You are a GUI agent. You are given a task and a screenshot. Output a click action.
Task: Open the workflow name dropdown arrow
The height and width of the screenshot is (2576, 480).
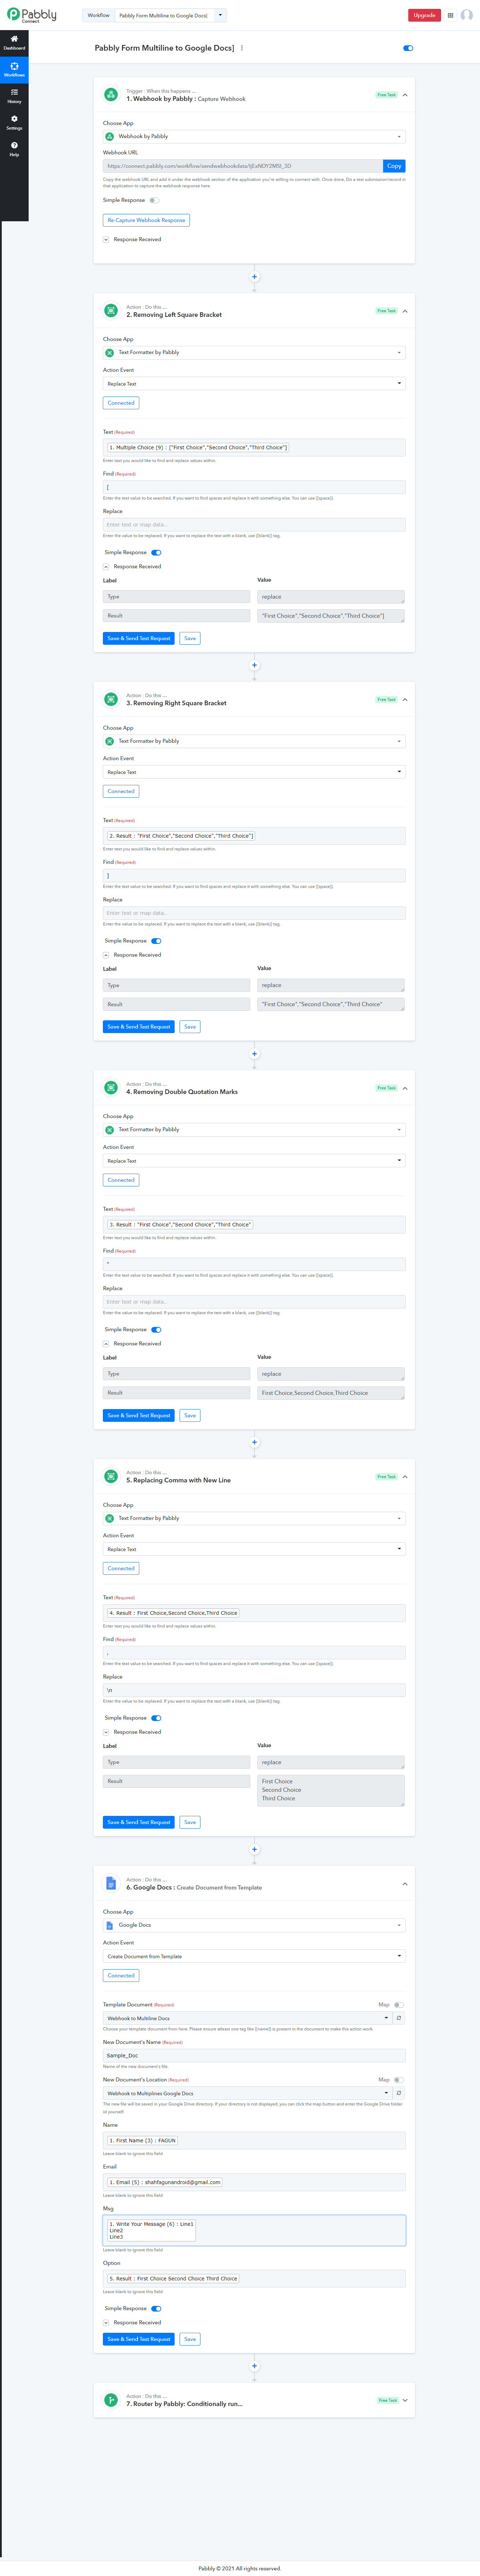point(221,15)
